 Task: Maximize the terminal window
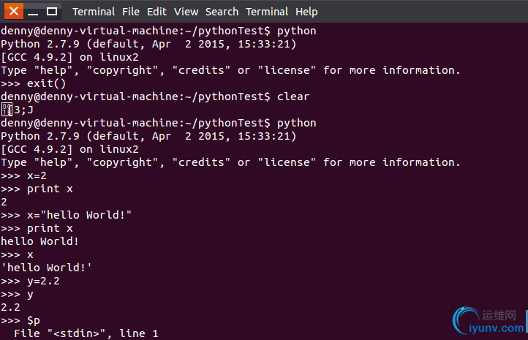tap(51, 12)
